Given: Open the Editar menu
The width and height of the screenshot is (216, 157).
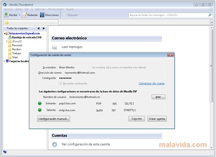Looking at the screenshot, I should [19, 9].
